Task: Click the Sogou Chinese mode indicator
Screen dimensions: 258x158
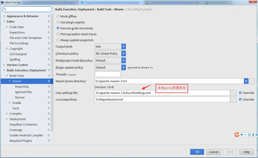Action: [242, 135]
